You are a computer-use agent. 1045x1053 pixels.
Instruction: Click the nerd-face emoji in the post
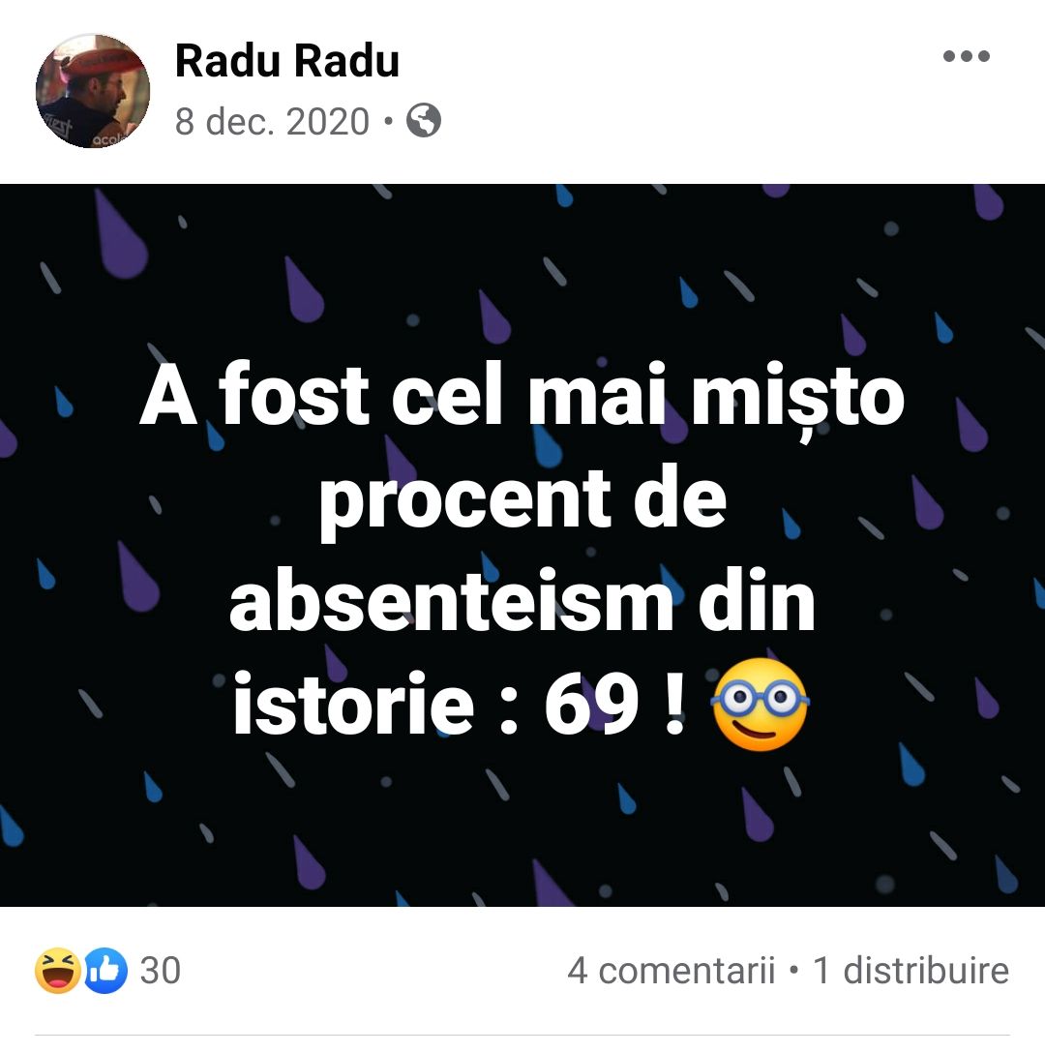760,705
